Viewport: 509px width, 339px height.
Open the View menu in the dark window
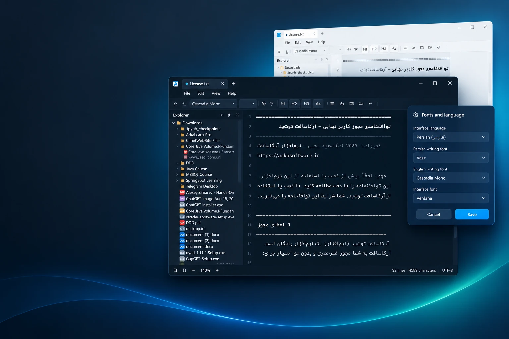(x=216, y=93)
